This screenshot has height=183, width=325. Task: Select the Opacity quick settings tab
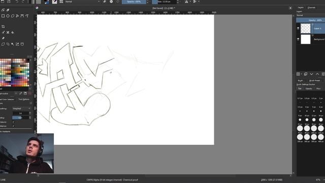tap(309, 88)
